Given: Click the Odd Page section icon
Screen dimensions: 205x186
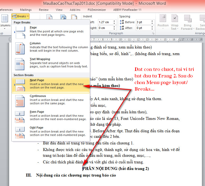Looking at the screenshot, I should pyautogui.click(x=20, y=133).
